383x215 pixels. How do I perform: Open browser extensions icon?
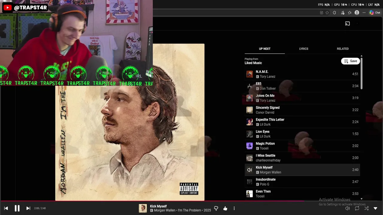coord(335,13)
